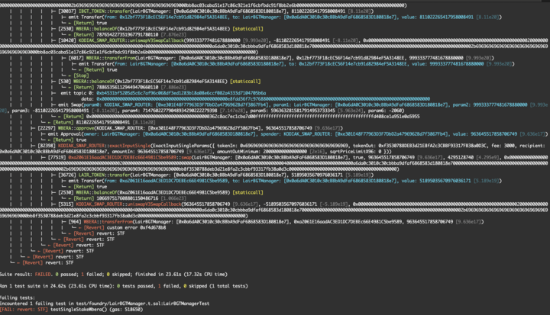Click the 'Failing tests:' heading

click(x=18, y=297)
